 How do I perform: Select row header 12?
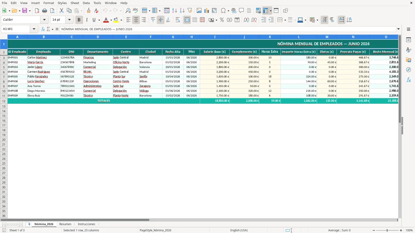(x=4, y=101)
